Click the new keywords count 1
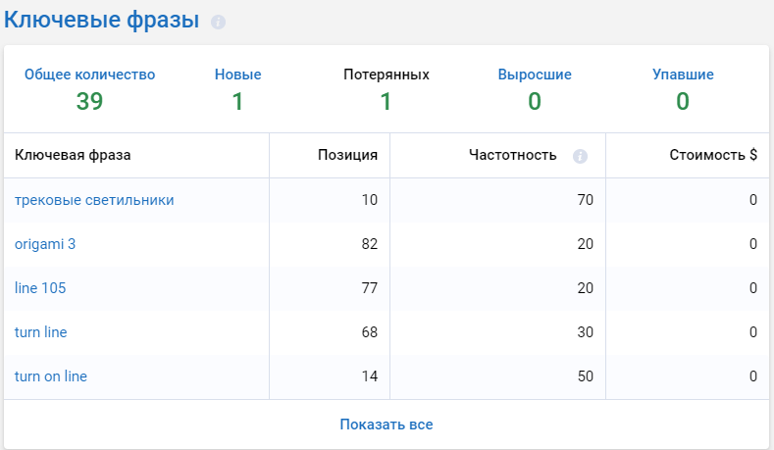Viewport: 774px width, 450px height. click(x=238, y=102)
